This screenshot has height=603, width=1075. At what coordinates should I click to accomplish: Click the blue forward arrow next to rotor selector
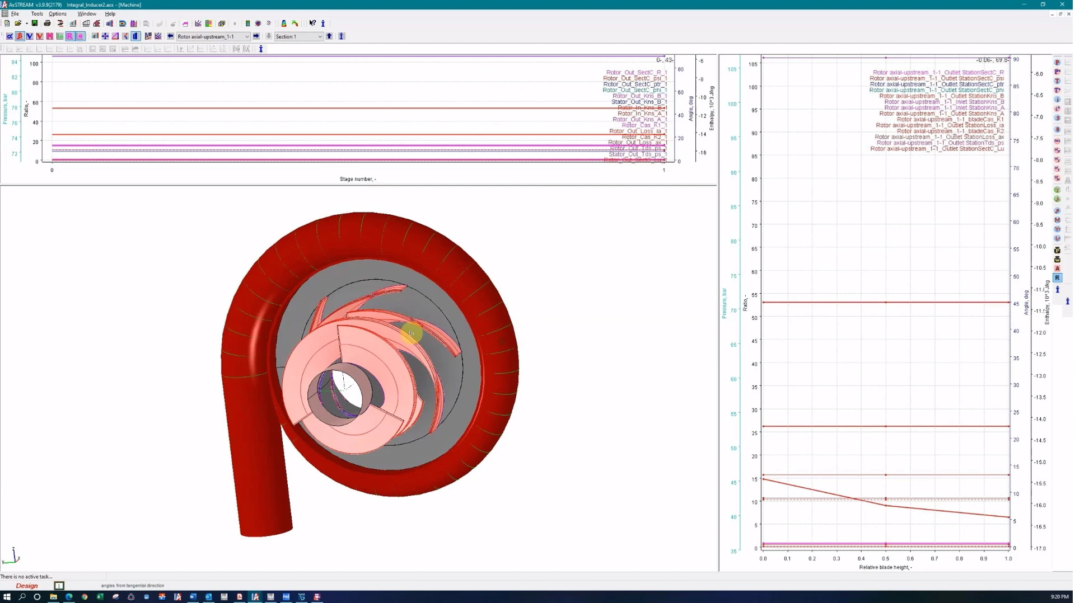click(x=256, y=36)
